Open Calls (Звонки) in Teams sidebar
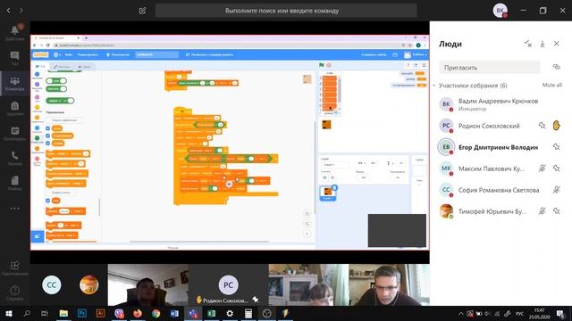 click(14, 159)
